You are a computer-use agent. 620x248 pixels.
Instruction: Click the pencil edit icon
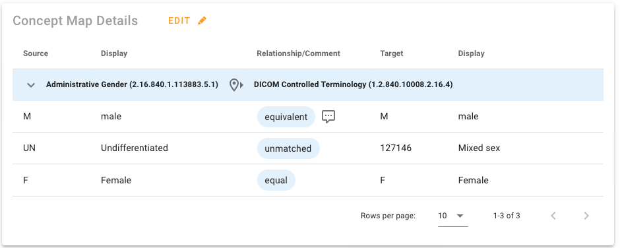click(202, 20)
